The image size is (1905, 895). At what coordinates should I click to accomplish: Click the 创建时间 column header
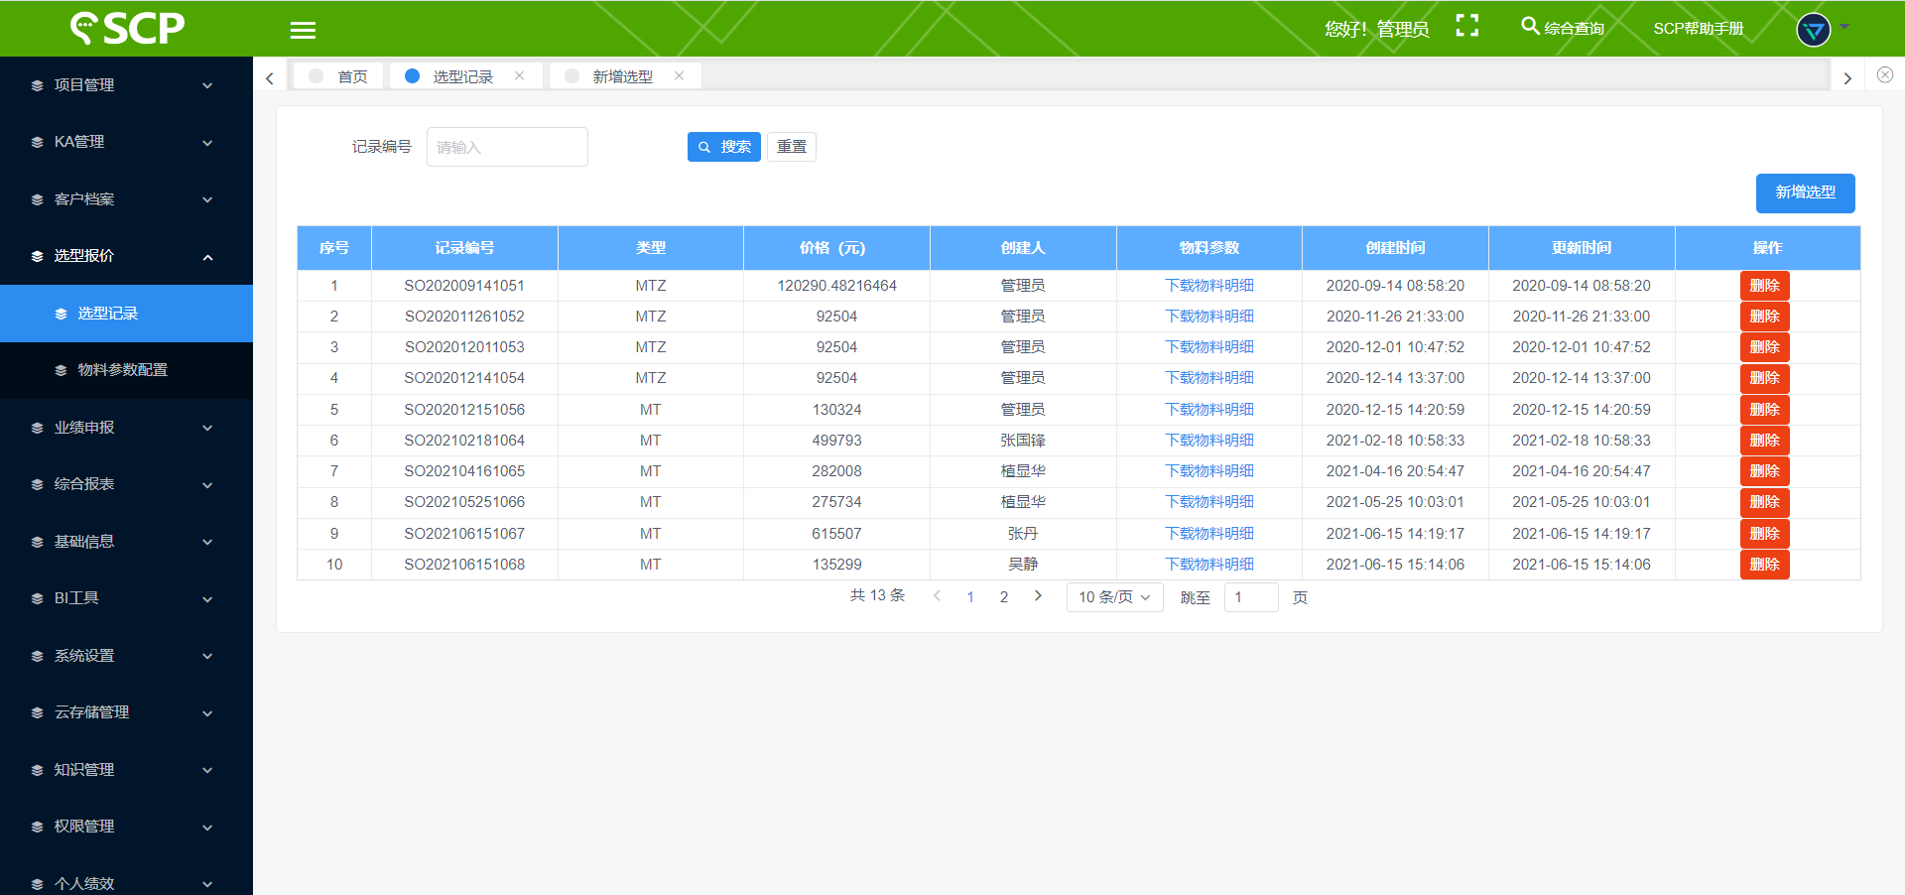click(x=1395, y=248)
